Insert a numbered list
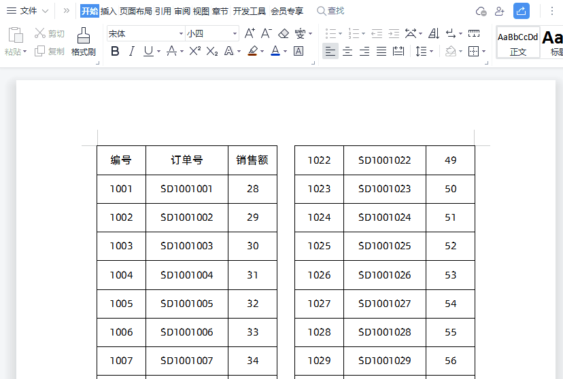Image resolution: width=563 pixels, height=379 pixels. [354, 34]
